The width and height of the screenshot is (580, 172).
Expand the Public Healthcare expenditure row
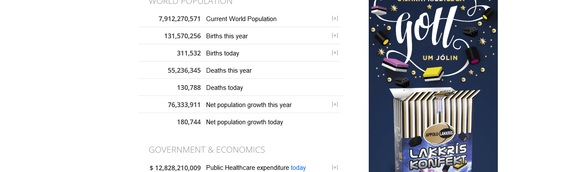335,167
